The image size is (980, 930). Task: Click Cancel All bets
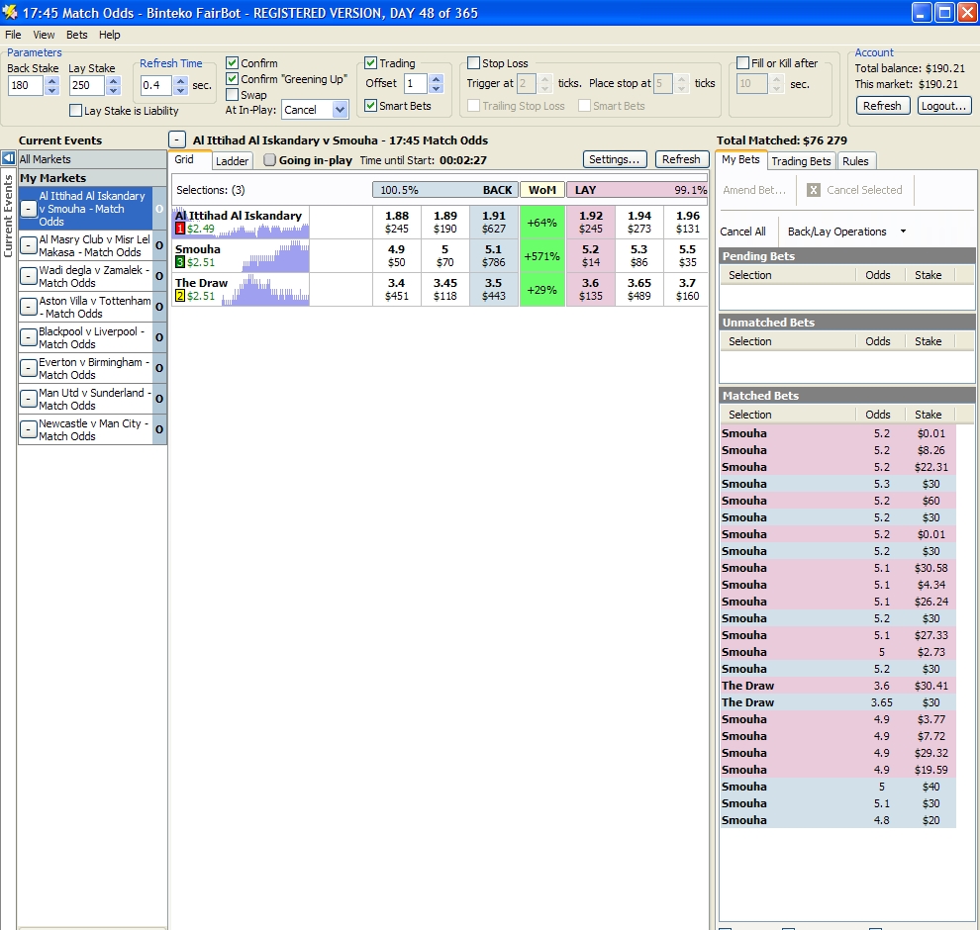(x=742, y=232)
